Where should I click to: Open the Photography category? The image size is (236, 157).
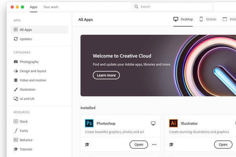coord(29,62)
